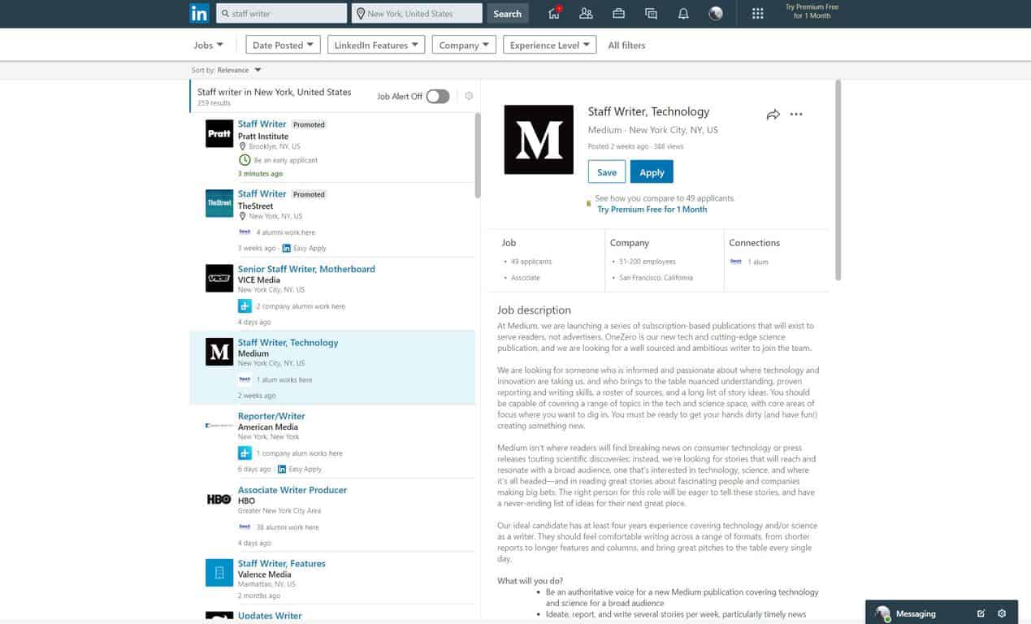Click the LinkedIn home logo
The height and width of the screenshot is (624, 1031).
199,13
